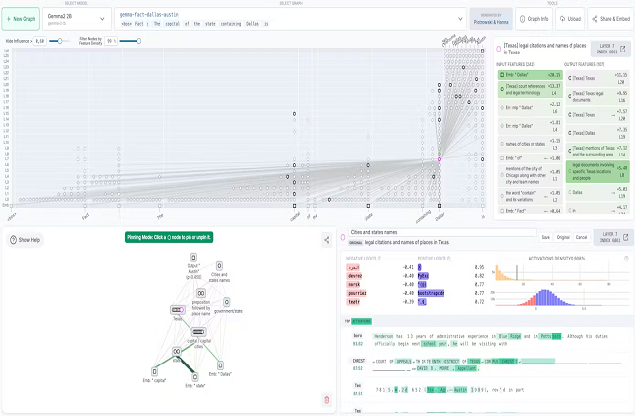
Task: Click the Filter Nodes density percentage field
Action: tap(110, 41)
